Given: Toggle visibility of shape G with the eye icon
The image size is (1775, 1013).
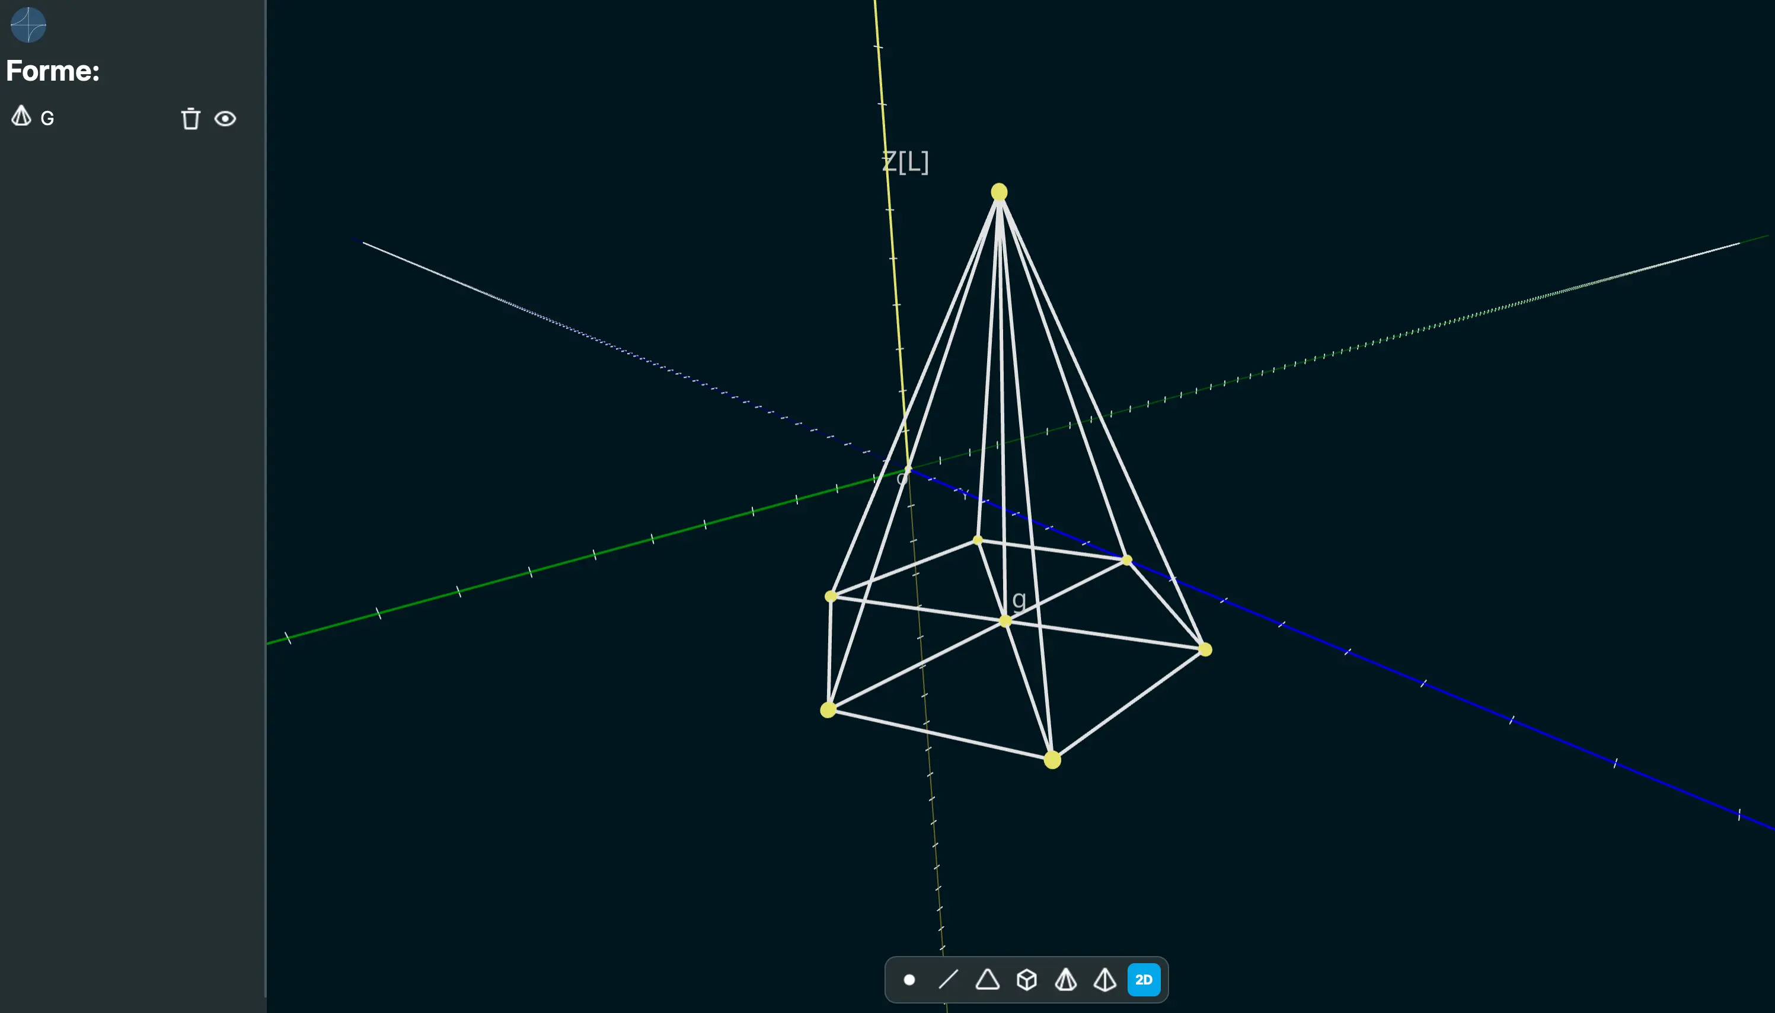Looking at the screenshot, I should pyautogui.click(x=226, y=119).
